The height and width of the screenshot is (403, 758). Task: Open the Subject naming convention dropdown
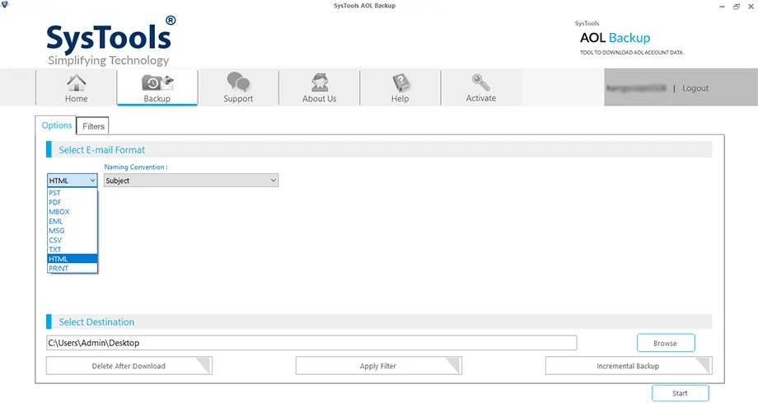[x=191, y=180]
